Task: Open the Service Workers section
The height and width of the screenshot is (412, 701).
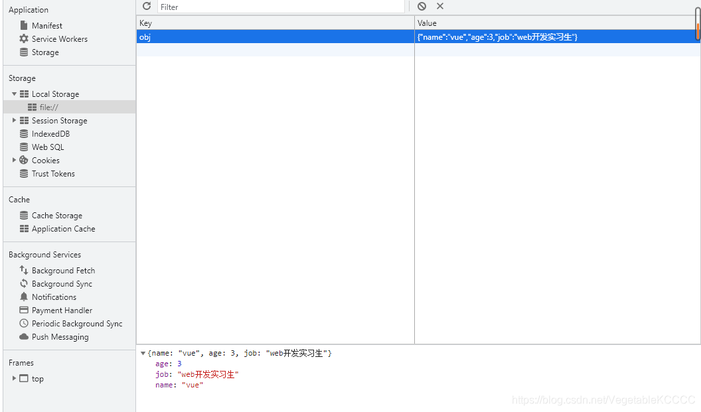Action: point(60,39)
